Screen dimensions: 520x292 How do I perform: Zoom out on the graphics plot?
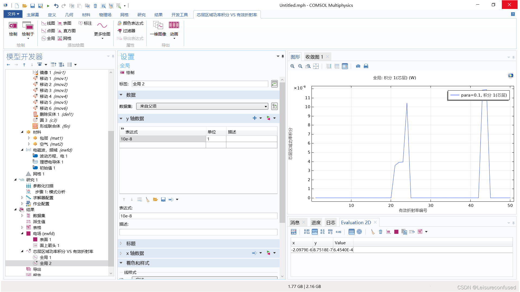[300, 66]
